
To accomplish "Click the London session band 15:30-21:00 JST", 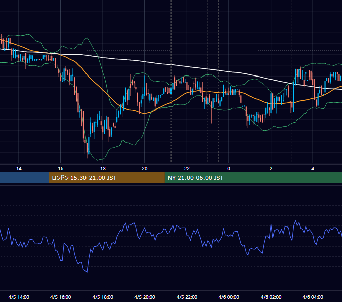I will click(x=107, y=178).
